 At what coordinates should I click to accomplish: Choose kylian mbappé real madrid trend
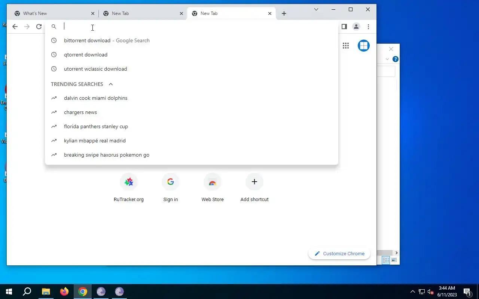coord(192,141)
